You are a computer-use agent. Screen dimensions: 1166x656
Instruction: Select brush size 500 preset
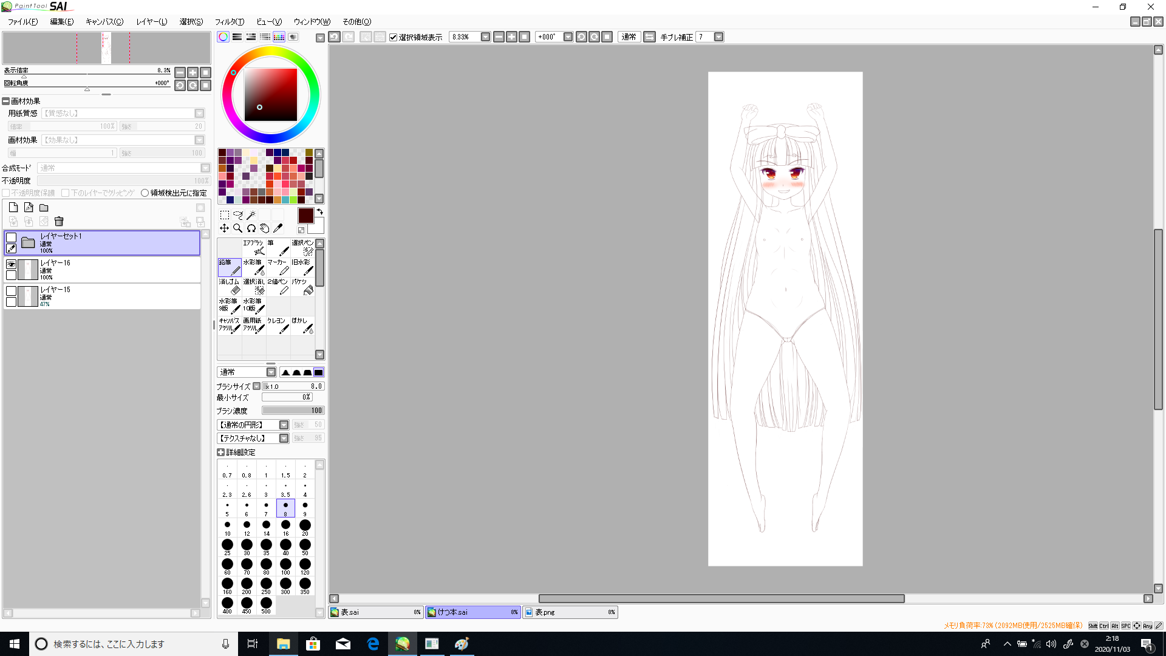pos(266,605)
